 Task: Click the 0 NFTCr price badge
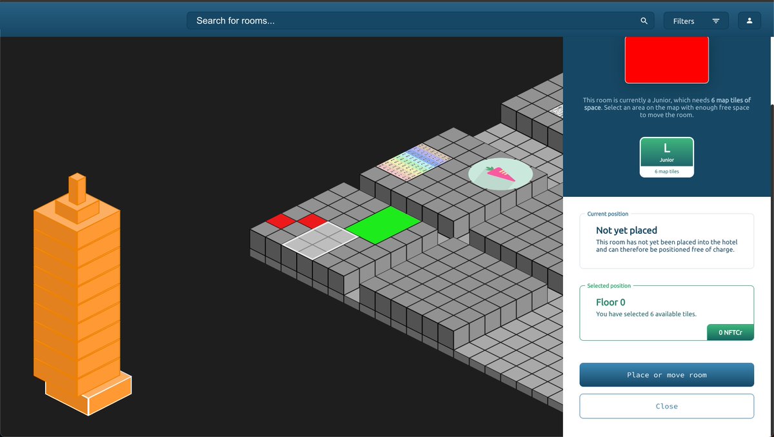[730, 332]
